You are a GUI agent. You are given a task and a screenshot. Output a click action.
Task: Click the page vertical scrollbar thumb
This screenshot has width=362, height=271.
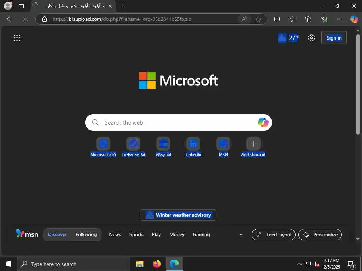tap(358, 85)
